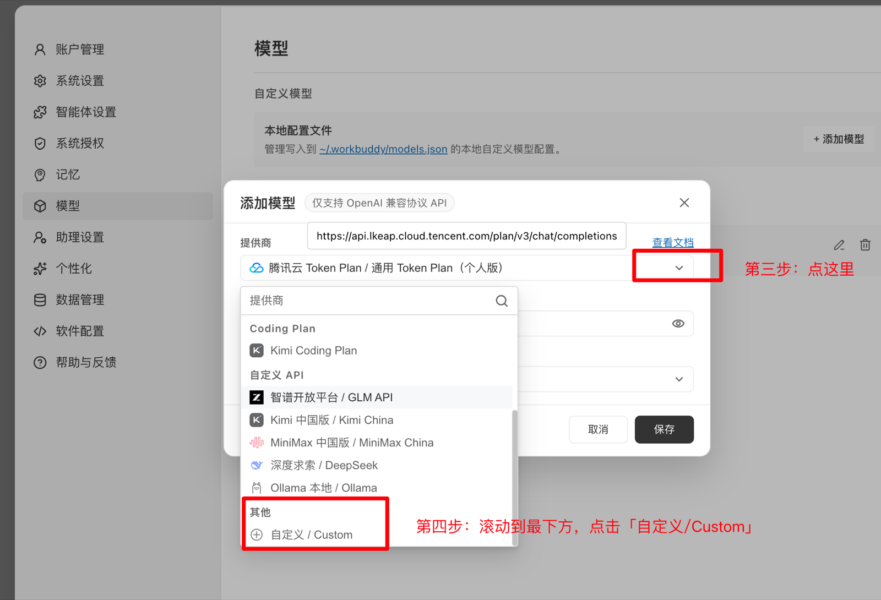Click the 数据管理 database icon
The height and width of the screenshot is (600, 881).
tap(40, 300)
